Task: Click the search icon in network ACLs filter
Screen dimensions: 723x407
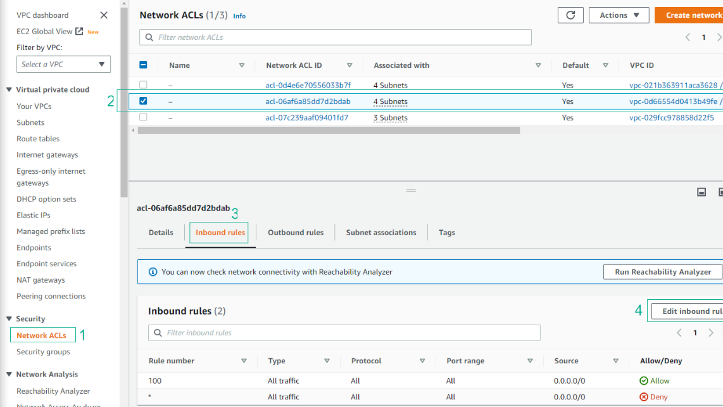Action: point(149,37)
